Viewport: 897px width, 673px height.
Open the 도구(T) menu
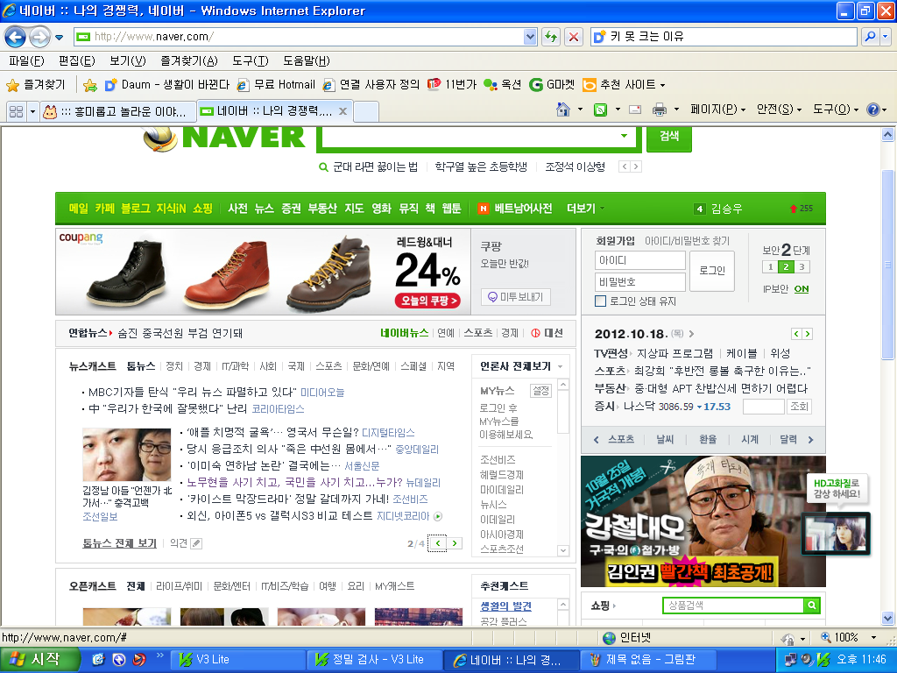pyautogui.click(x=250, y=60)
